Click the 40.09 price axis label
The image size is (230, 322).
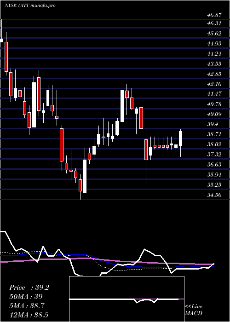point(214,114)
